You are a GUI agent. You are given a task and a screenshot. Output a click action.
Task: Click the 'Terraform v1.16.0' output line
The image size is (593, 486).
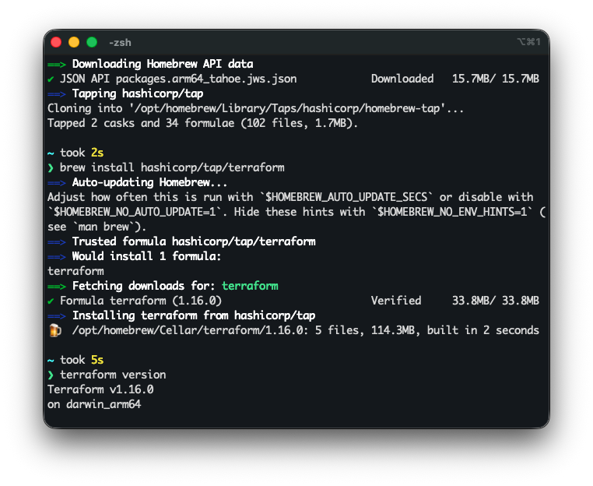(x=100, y=389)
